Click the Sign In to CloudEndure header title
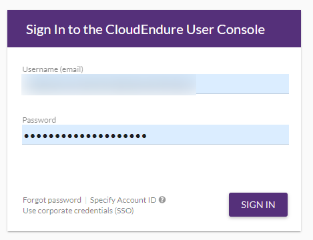 pos(145,29)
